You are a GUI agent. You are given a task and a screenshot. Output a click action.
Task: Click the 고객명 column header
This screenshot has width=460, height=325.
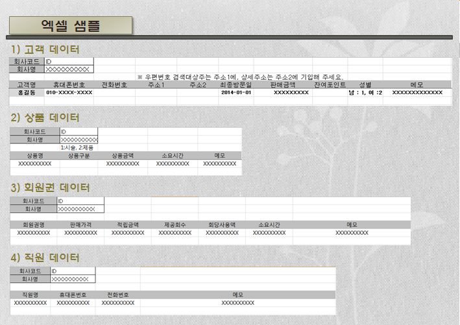[27, 84]
